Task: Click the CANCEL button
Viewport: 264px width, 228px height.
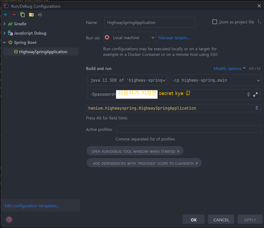Action: pyautogui.click(x=221, y=219)
